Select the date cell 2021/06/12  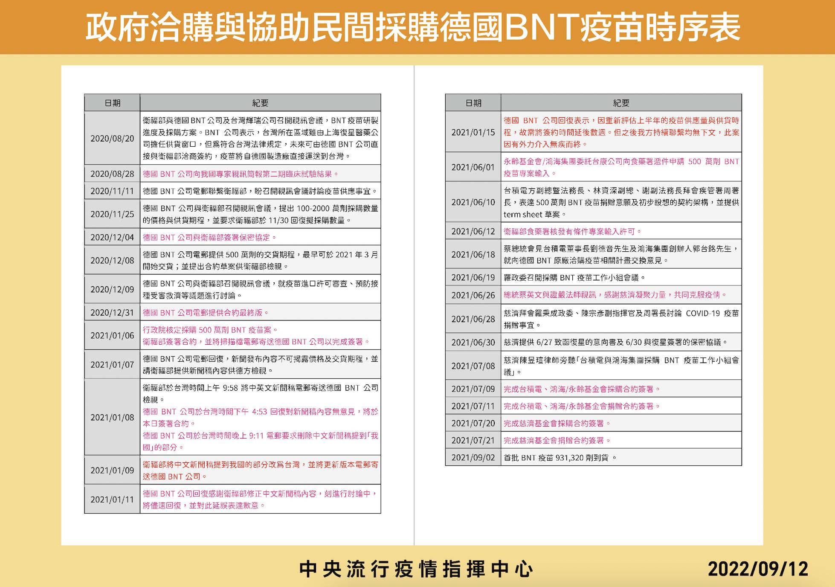coord(473,231)
